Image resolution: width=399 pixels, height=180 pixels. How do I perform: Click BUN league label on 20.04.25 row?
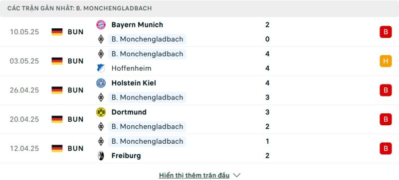coord(76,119)
